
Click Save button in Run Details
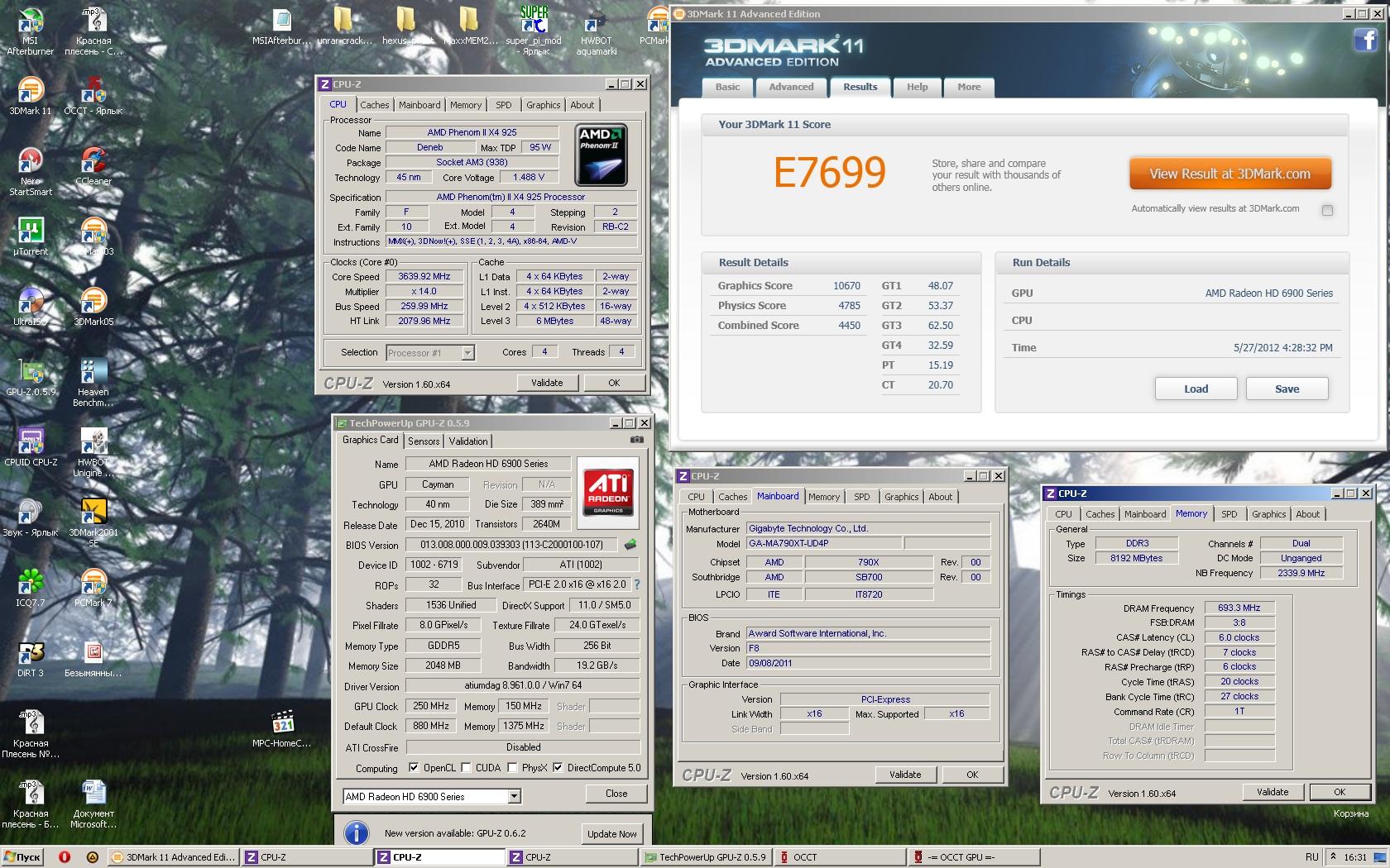pyautogui.click(x=1287, y=389)
